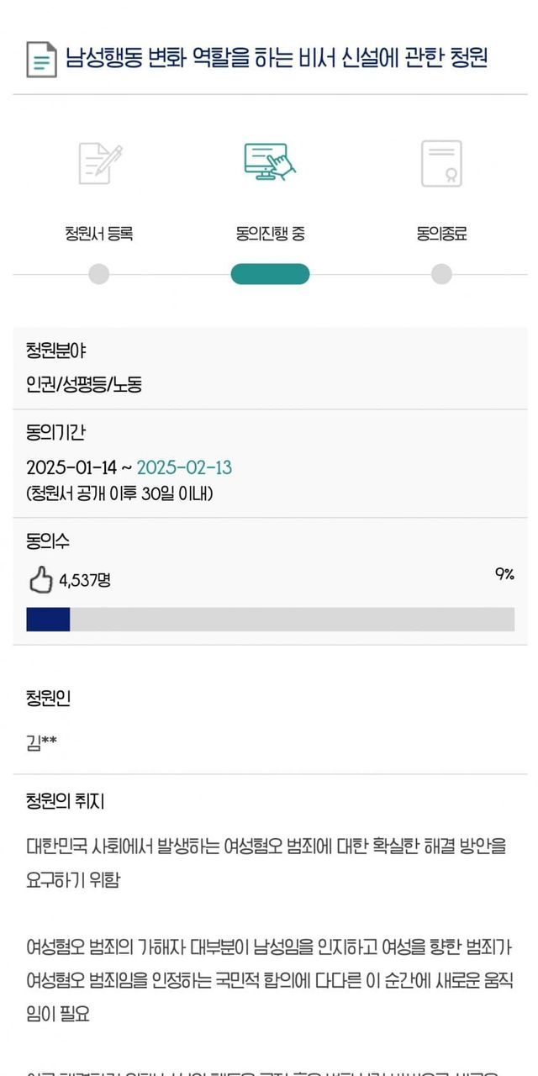This screenshot has height=1076, width=538.
Task: Click the end date 2025-02-13
Action: pos(184,467)
